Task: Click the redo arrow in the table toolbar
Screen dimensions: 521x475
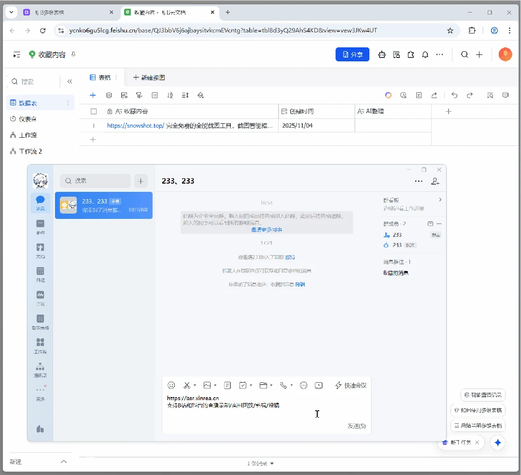Action: tap(469, 96)
